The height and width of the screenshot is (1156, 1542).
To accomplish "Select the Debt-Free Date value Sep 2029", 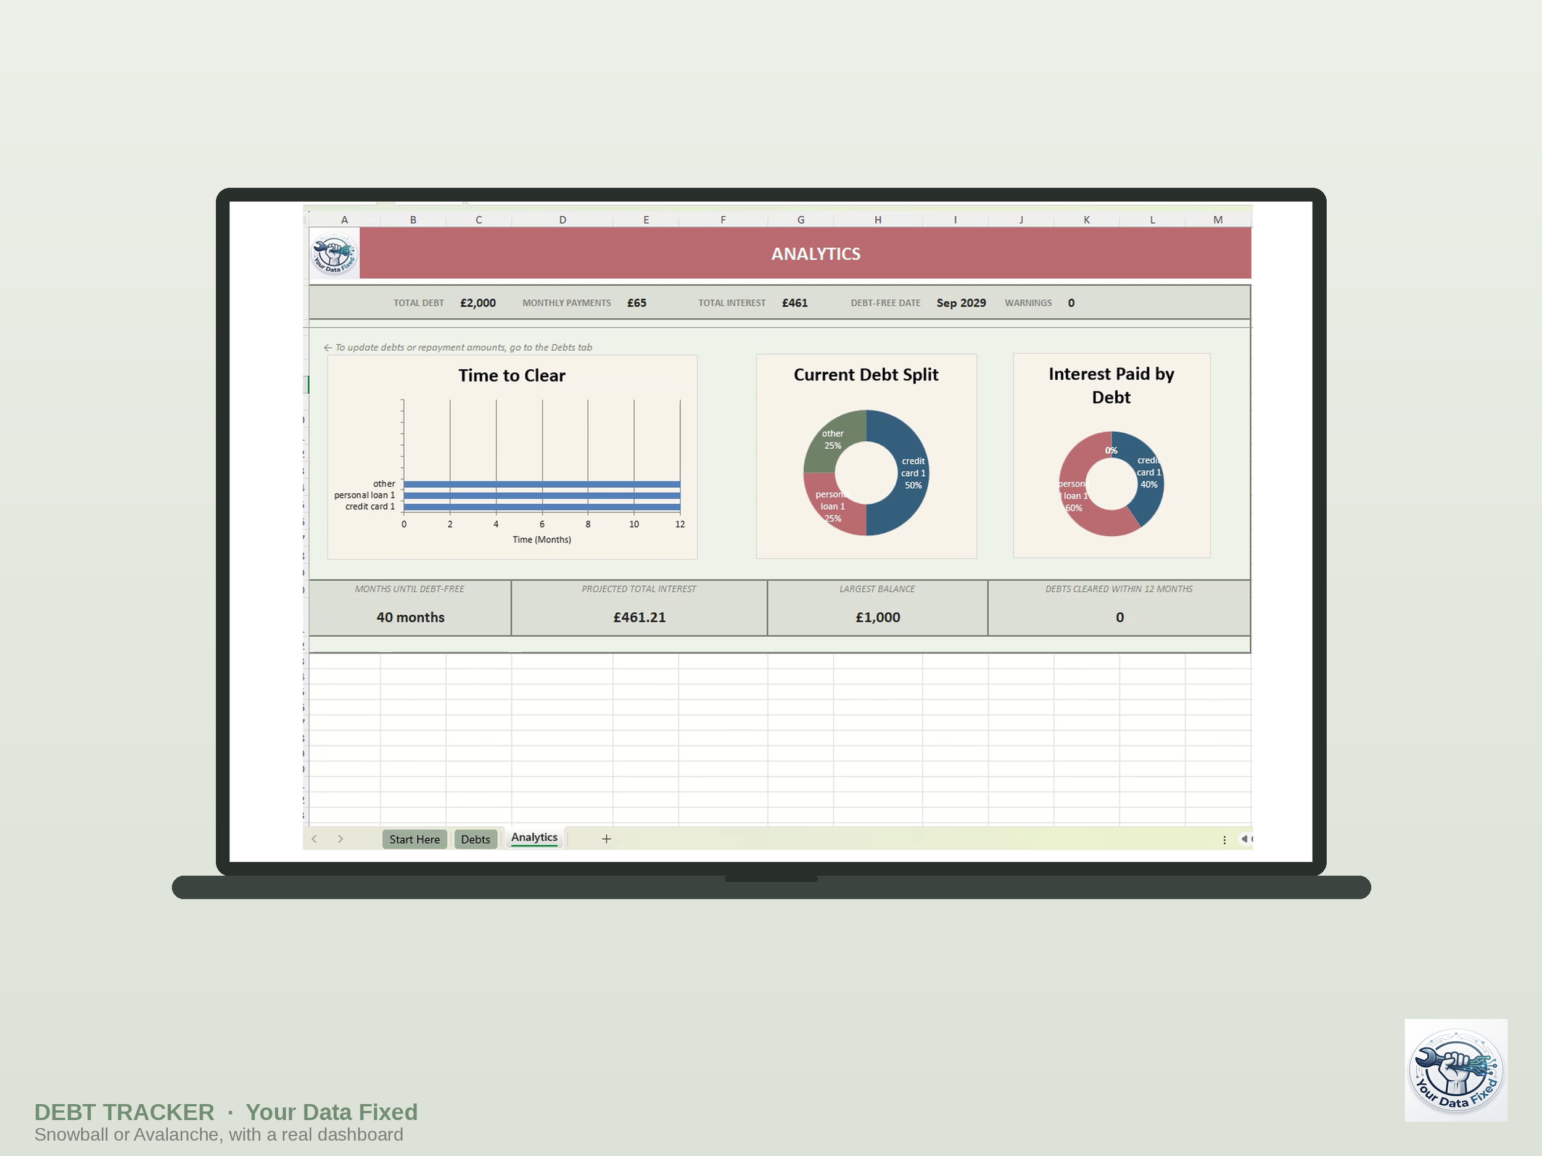I will pos(962,303).
